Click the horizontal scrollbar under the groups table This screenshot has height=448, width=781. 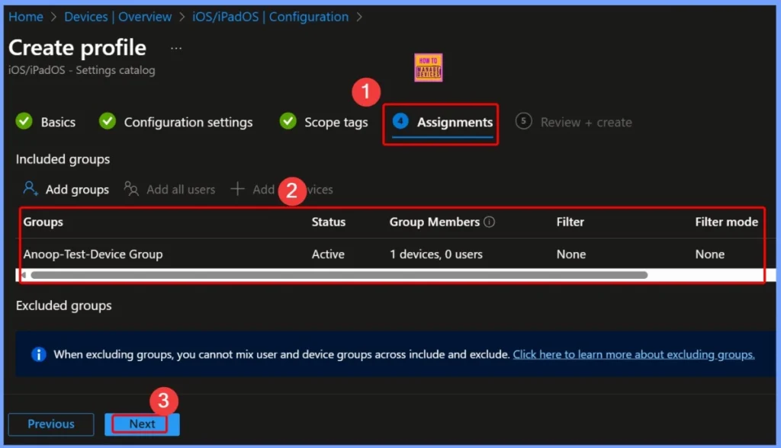336,275
